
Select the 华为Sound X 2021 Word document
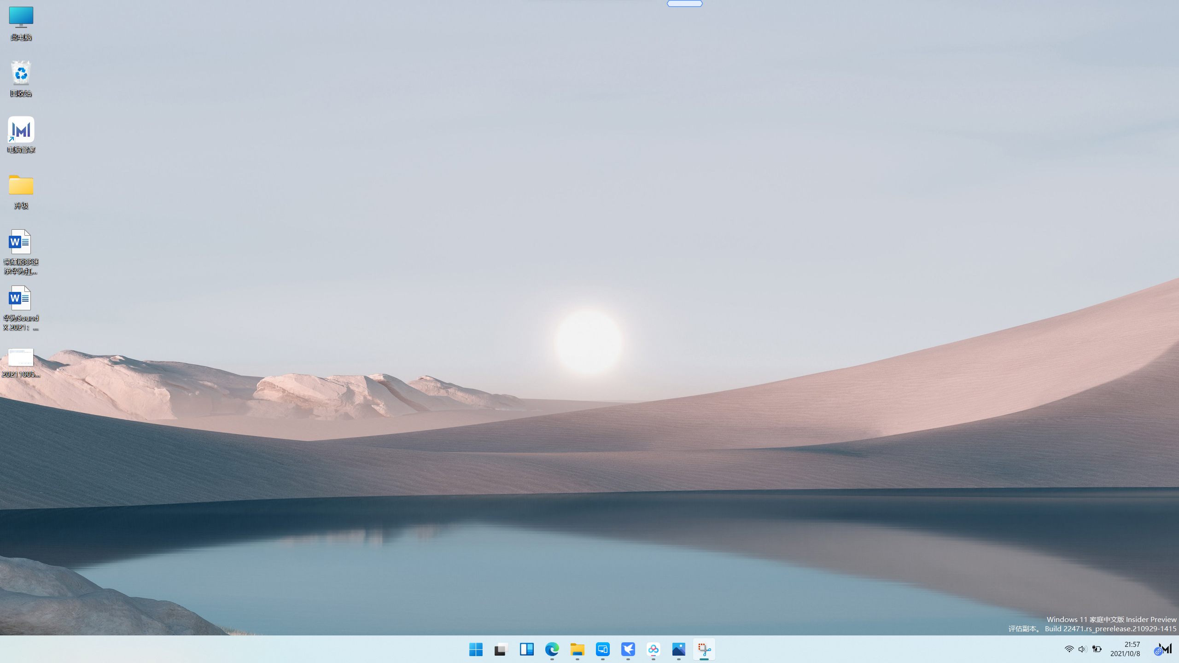(x=21, y=308)
